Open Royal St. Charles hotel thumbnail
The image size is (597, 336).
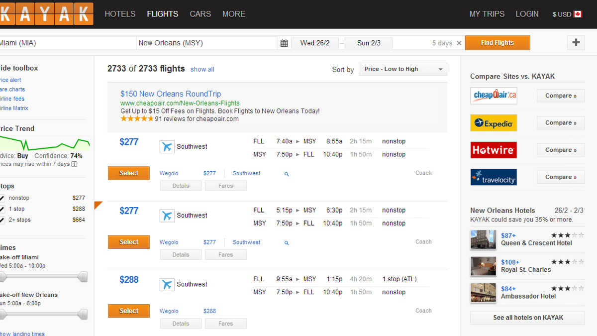483,266
